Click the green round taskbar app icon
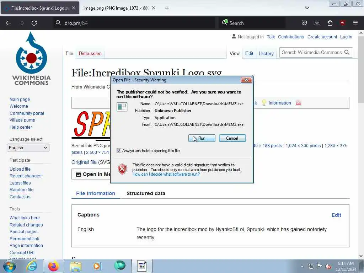Viewport: 364px width, 273px height. tap(119, 266)
